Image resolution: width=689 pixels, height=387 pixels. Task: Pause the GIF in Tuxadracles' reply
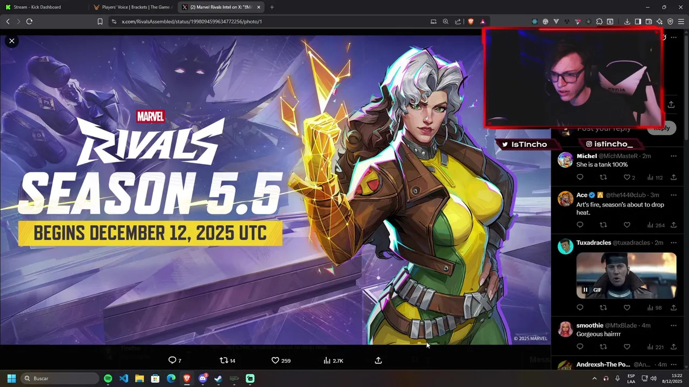(585, 290)
